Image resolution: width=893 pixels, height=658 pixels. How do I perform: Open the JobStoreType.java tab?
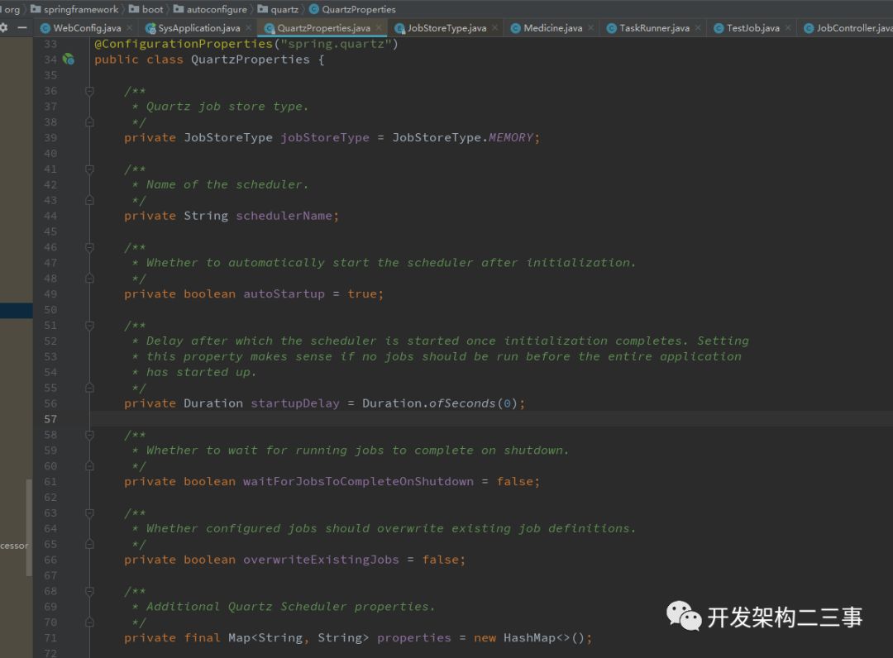(446, 27)
